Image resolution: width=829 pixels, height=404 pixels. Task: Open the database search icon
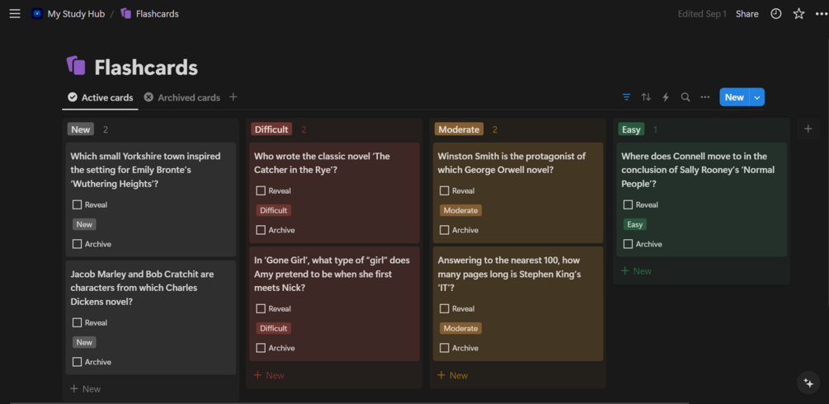[x=685, y=97]
